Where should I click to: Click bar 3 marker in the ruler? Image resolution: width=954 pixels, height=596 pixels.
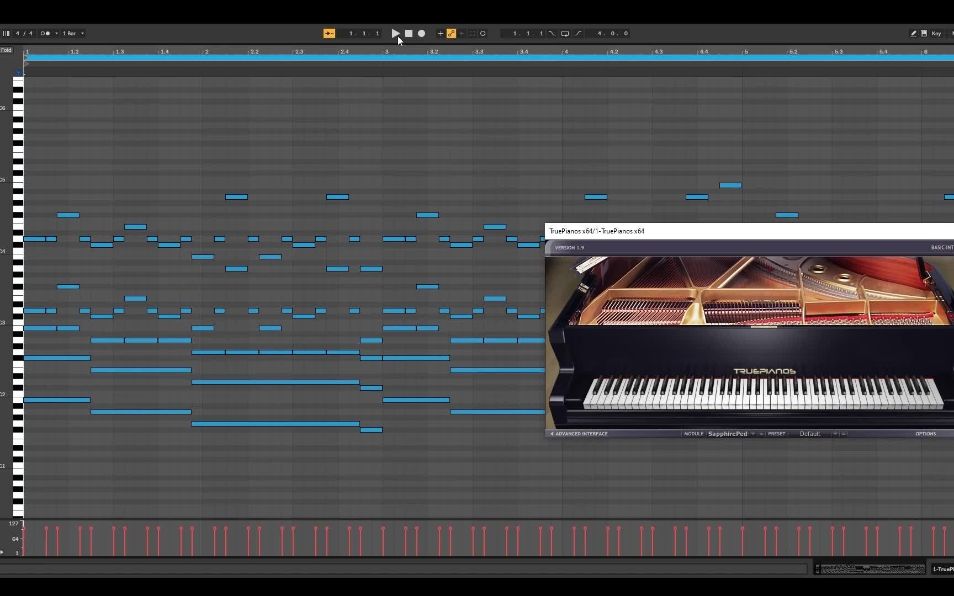(386, 51)
